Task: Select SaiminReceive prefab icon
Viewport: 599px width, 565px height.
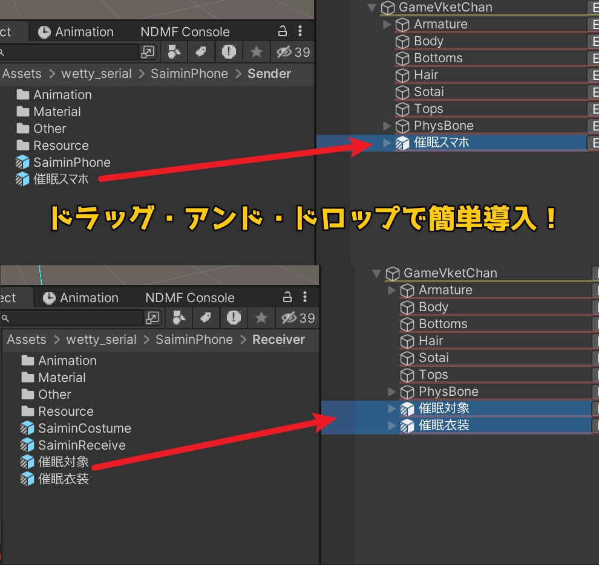Action: pyautogui.click(x=27, y=445)
